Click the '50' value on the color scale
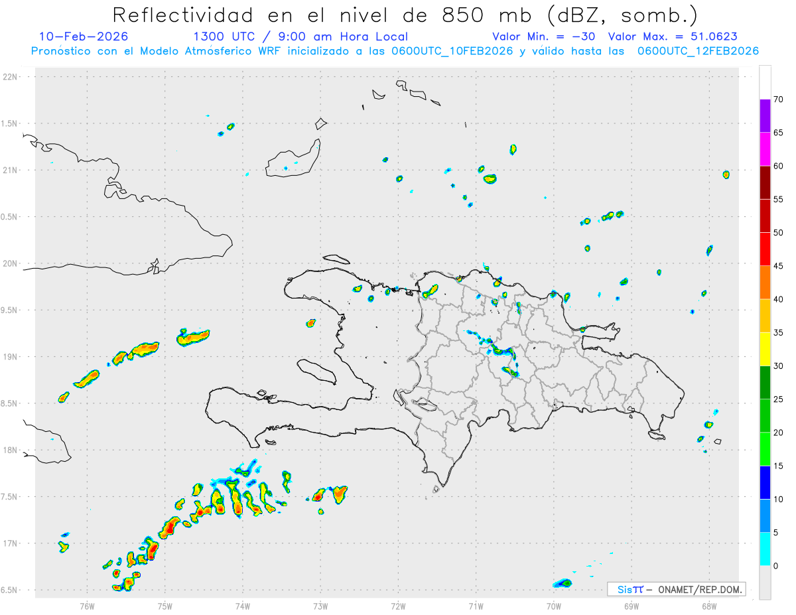The width and height of the screenshot is (796, 615). coord(778,233)
